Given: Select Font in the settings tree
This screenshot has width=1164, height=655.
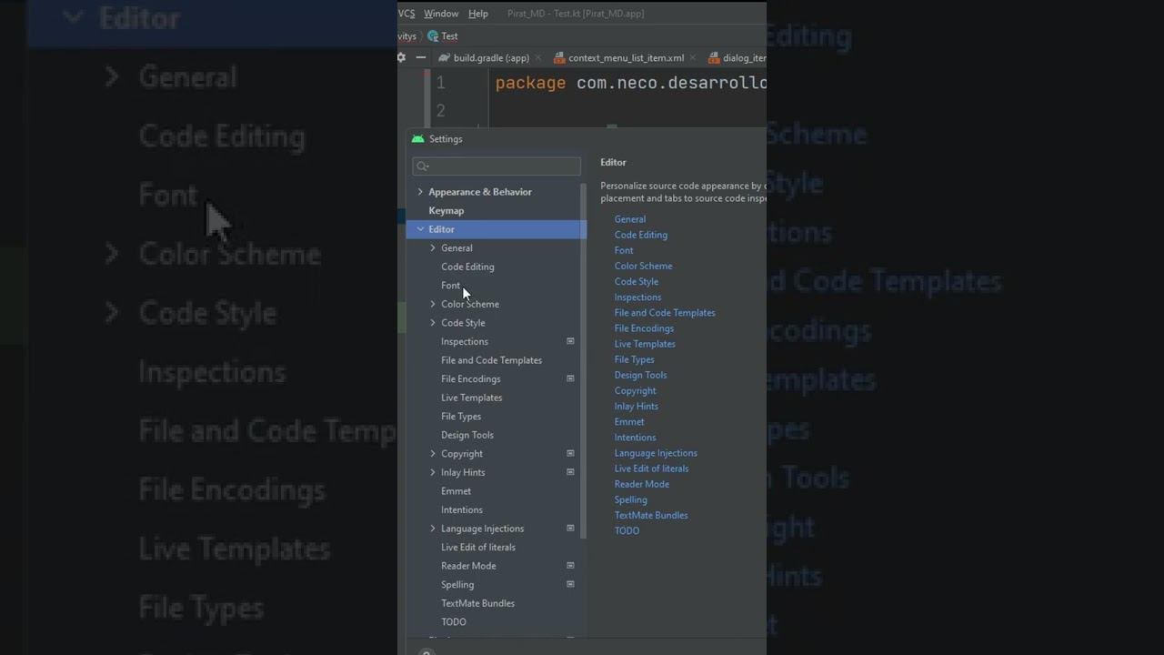Looking at the screenshot, I should pos(451,286).
